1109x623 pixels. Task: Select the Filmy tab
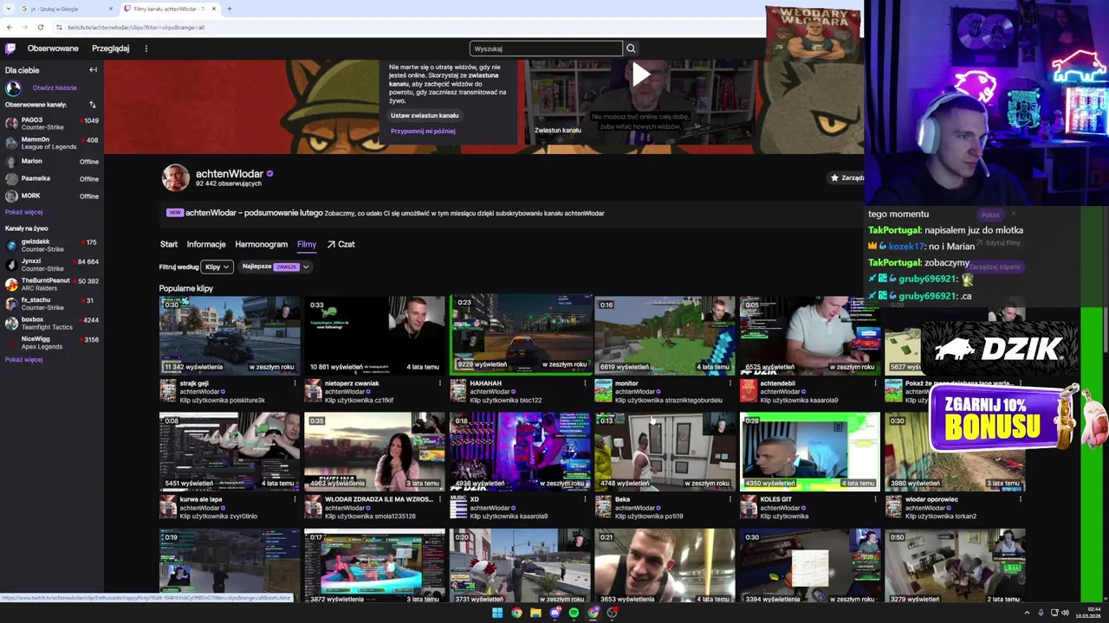pyautogui.click(x=307, y=244)
